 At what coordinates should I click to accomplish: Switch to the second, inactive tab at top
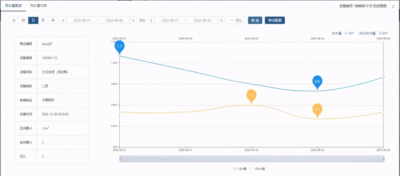[38, 6]
